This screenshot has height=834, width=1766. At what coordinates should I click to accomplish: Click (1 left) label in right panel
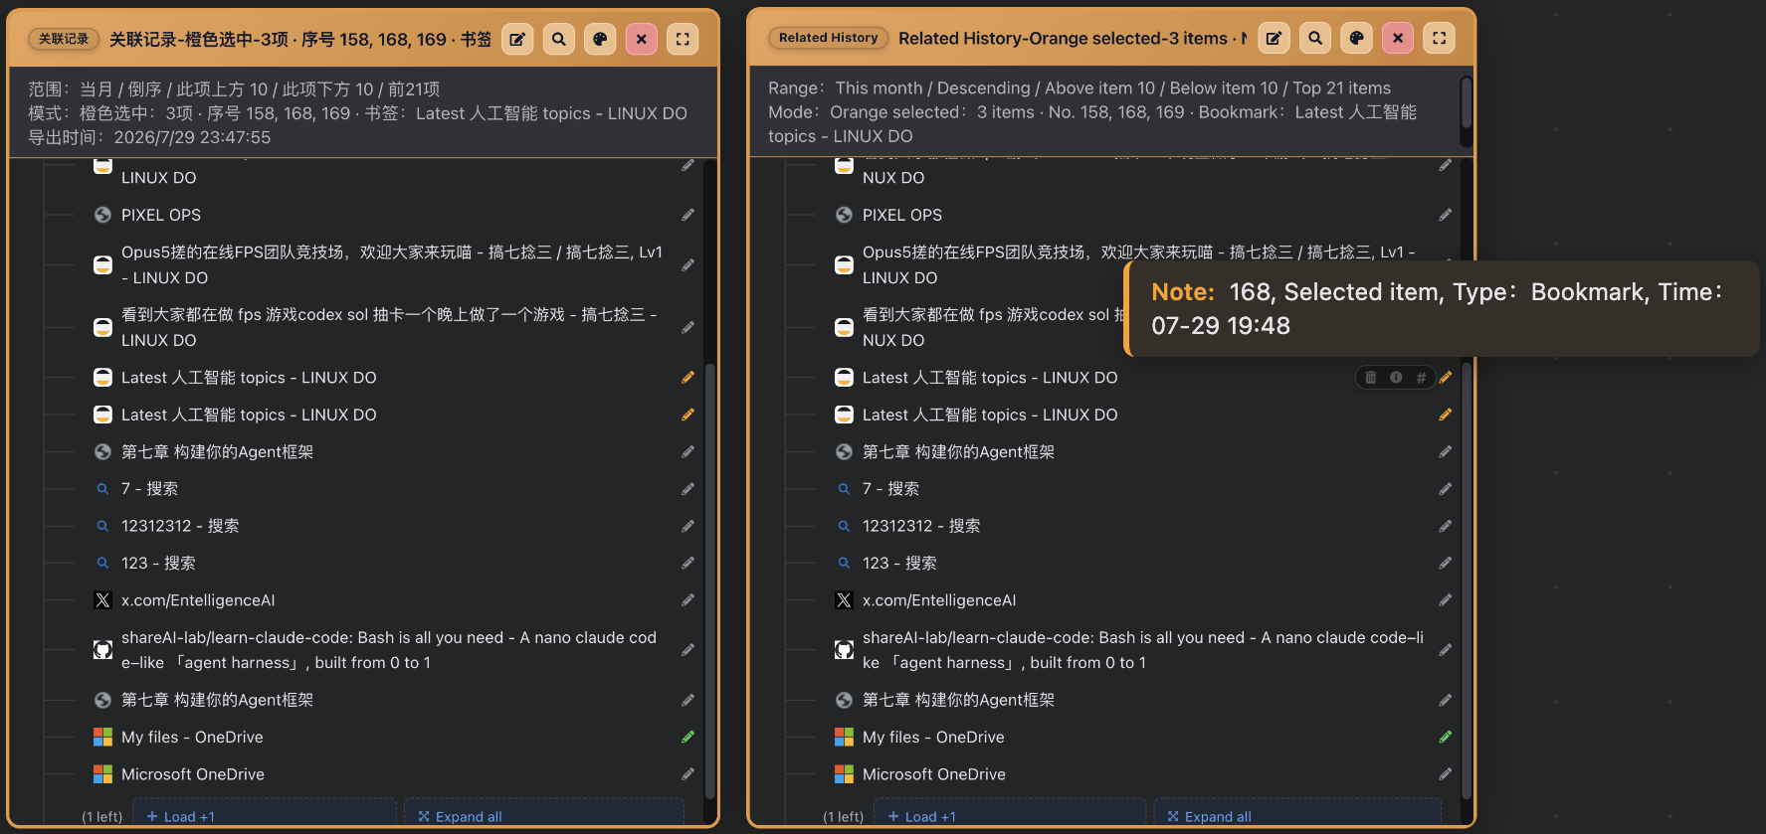point(843,816)
